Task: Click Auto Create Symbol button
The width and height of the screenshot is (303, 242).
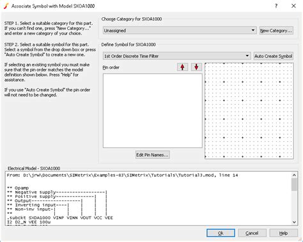Action: (273, 56)
